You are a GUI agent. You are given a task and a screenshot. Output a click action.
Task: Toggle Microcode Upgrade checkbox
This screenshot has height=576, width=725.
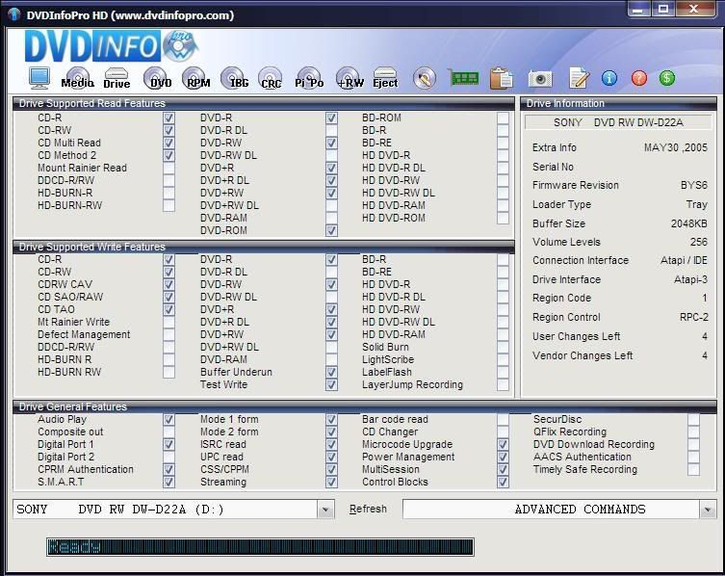[503, 445]
